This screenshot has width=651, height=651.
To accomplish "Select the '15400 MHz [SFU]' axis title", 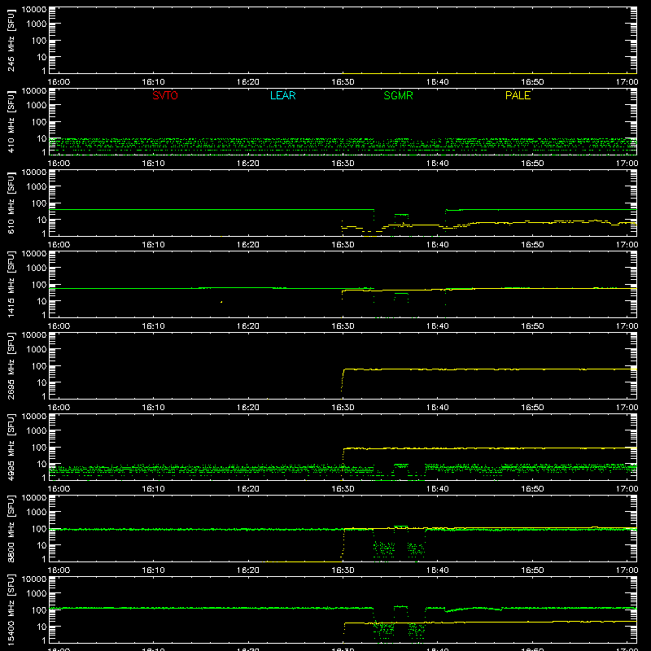I will coord(11,610).
